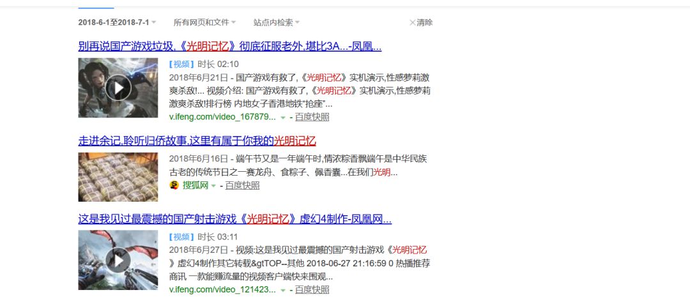Open 百度快照 for the video_167879 result

pos(312,117)
